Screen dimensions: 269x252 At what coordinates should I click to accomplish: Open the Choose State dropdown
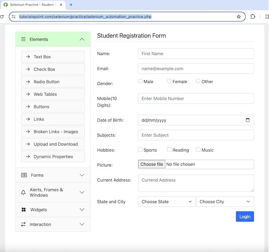(x=167, y=201)
